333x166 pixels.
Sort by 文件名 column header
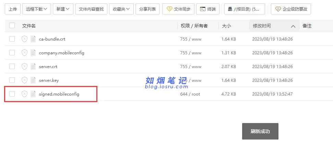(29, 26)
